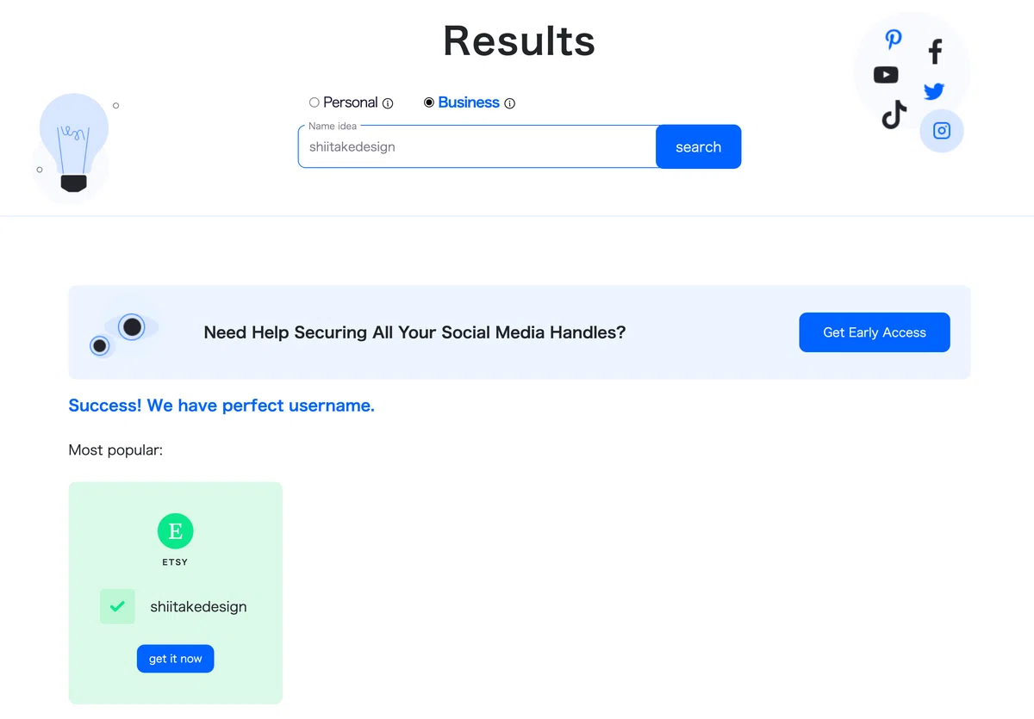The height and width of the screenshot is (719, 1034).
Task: Click the info icon beside Personal
Action: point(388,103)
